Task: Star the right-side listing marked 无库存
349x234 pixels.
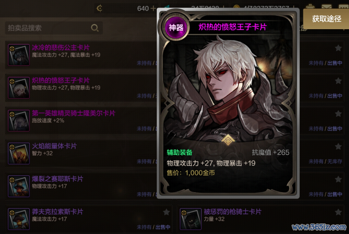Action: click(338, 146)
